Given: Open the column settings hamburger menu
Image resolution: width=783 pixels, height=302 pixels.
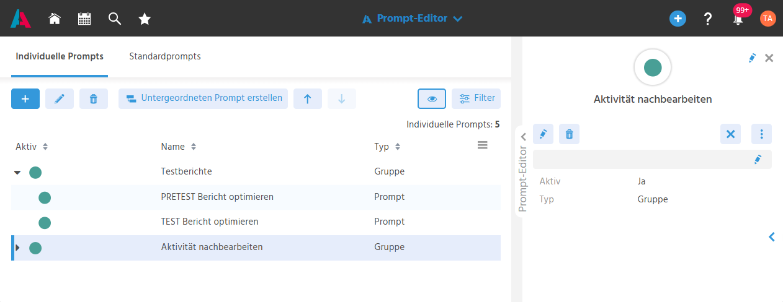Looking at the screenshot, I should [482, 145].
